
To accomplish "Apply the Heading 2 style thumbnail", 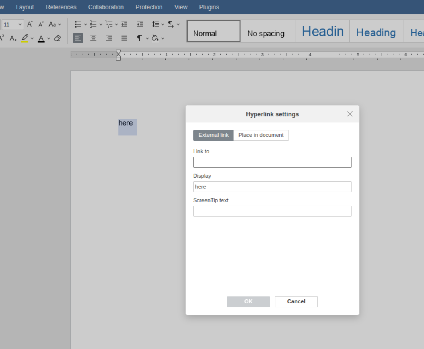I will click(376, 31).
